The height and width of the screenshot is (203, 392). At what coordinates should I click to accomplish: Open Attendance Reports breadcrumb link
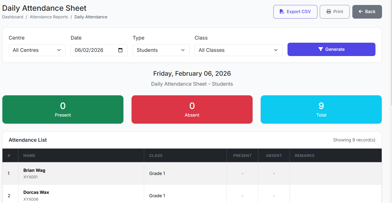coord(49,17)
